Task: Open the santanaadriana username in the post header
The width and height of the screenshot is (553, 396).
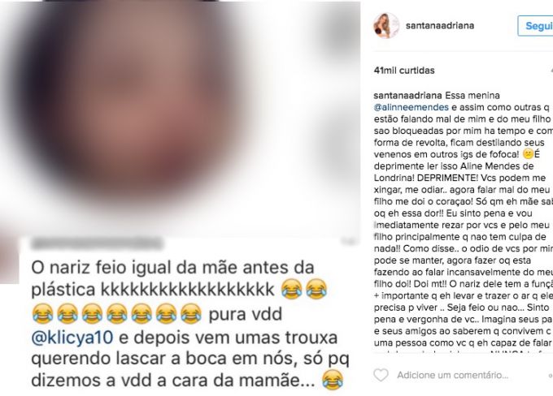Action: (440, 25)
